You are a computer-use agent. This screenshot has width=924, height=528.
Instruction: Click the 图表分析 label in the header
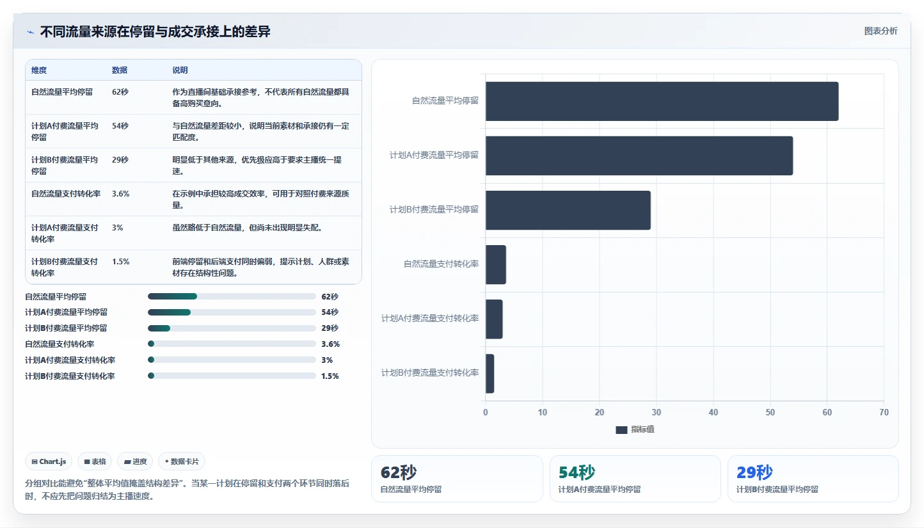click(x=880, y=31)
